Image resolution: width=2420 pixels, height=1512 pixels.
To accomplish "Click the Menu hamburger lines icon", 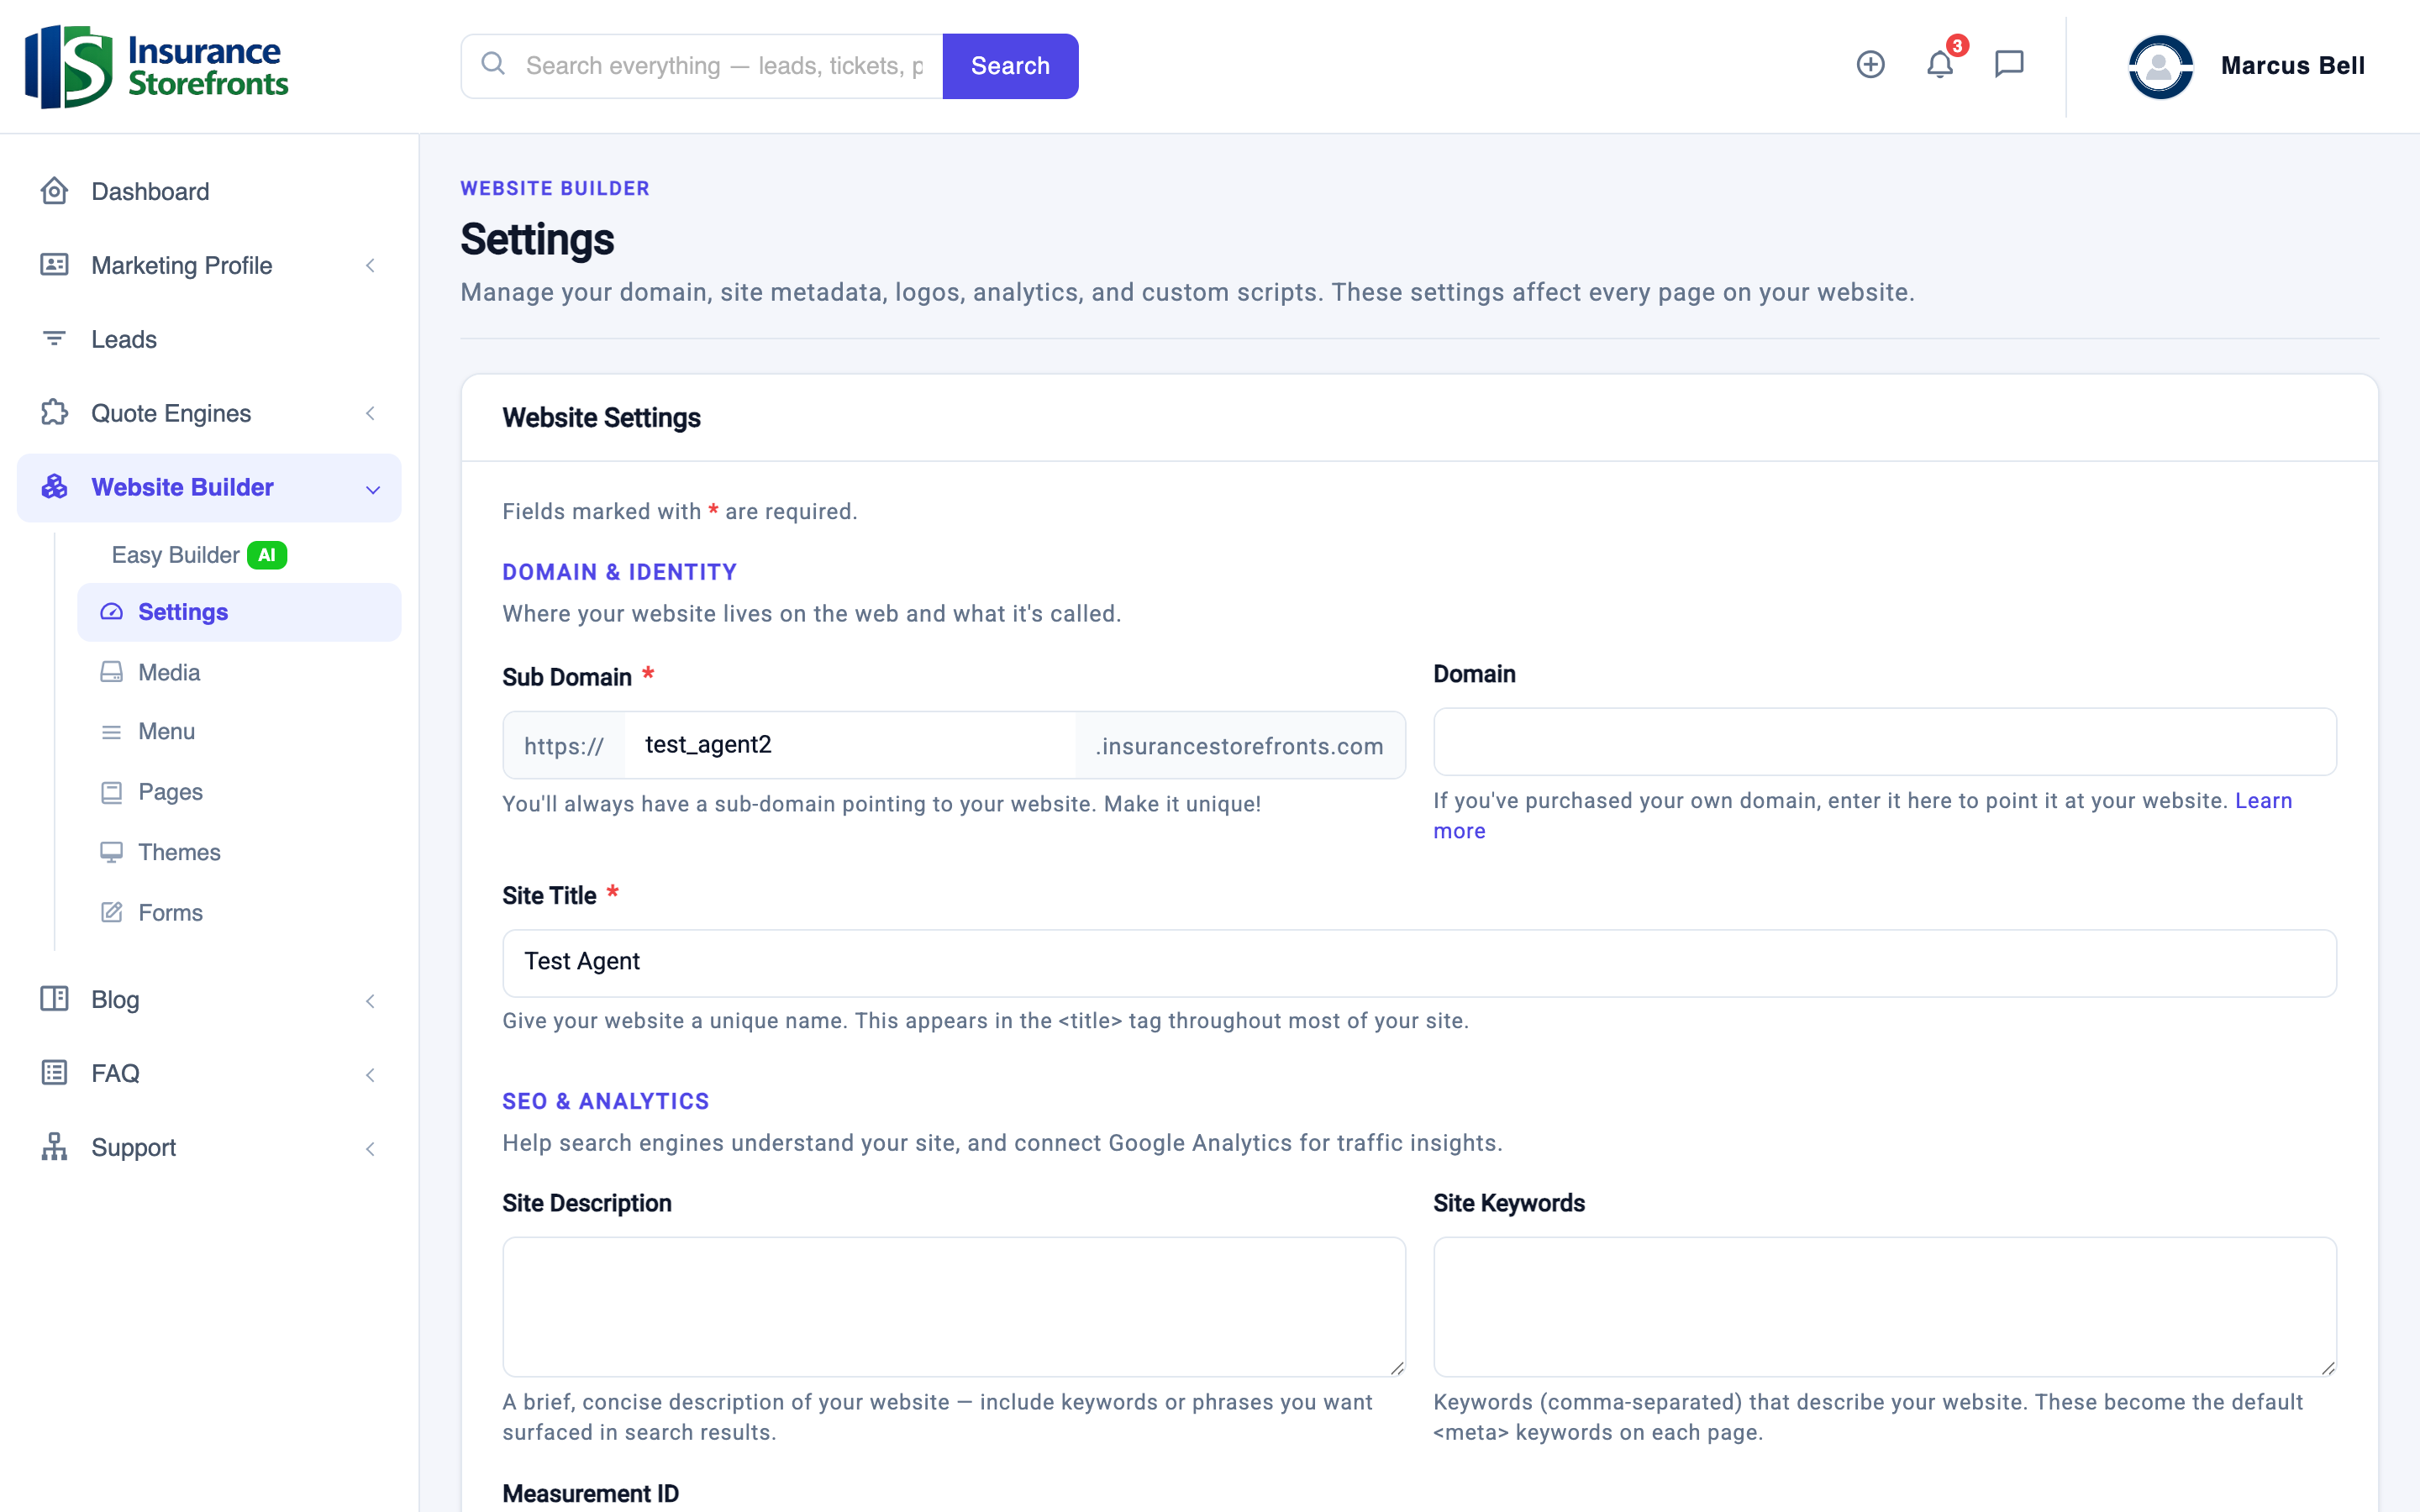I will click(x=112, y=732).
